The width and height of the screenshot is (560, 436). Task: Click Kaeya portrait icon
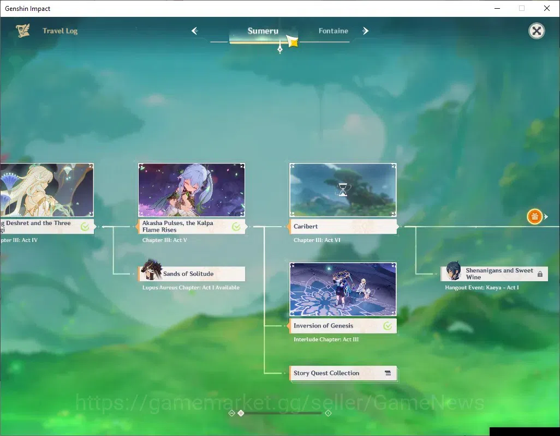[454, 271]
